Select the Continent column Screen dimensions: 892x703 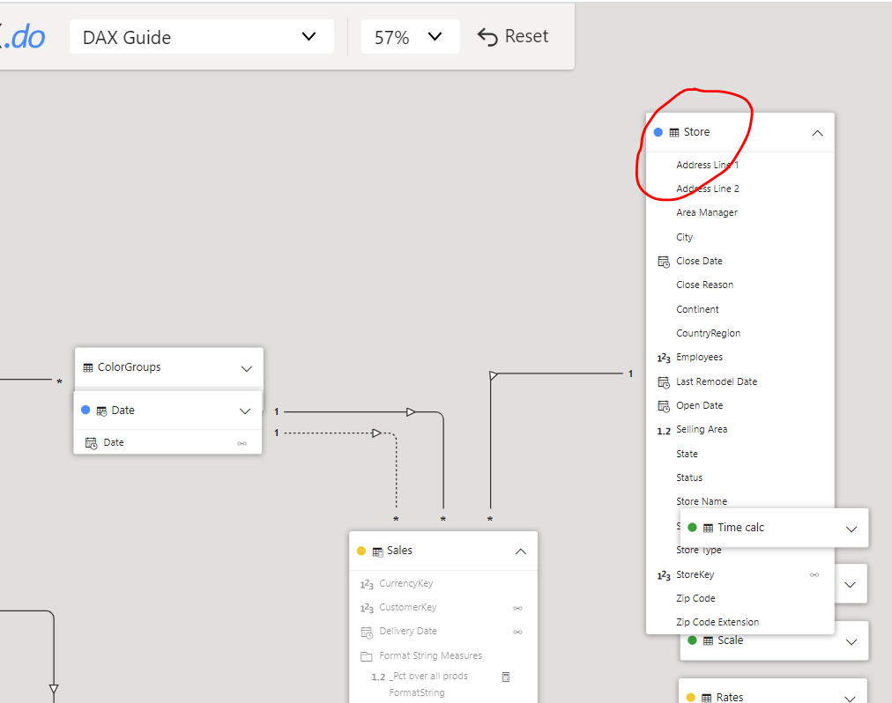(697, 309)
